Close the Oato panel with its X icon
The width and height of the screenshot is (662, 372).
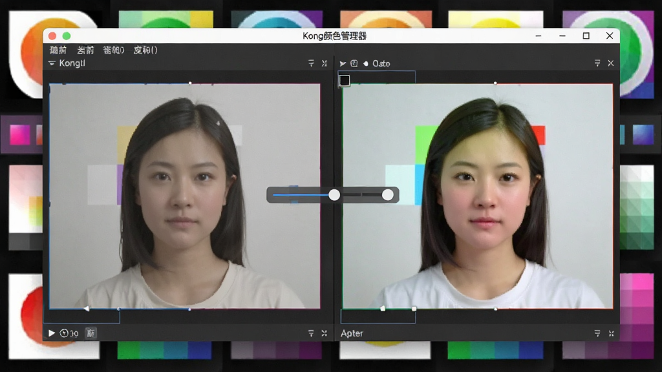pos(611,63)
